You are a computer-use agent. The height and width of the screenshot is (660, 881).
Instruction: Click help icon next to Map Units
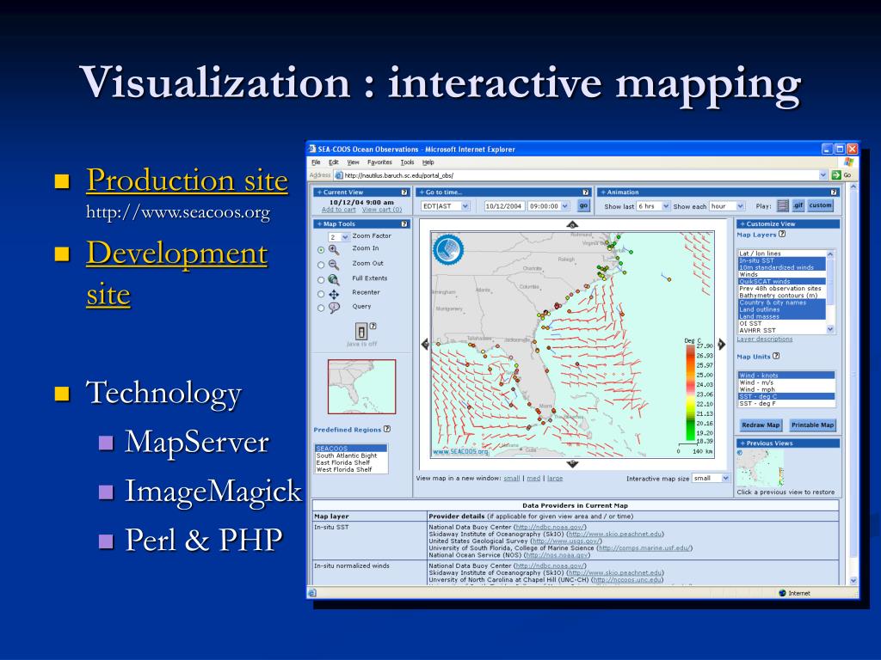[776, 356]
